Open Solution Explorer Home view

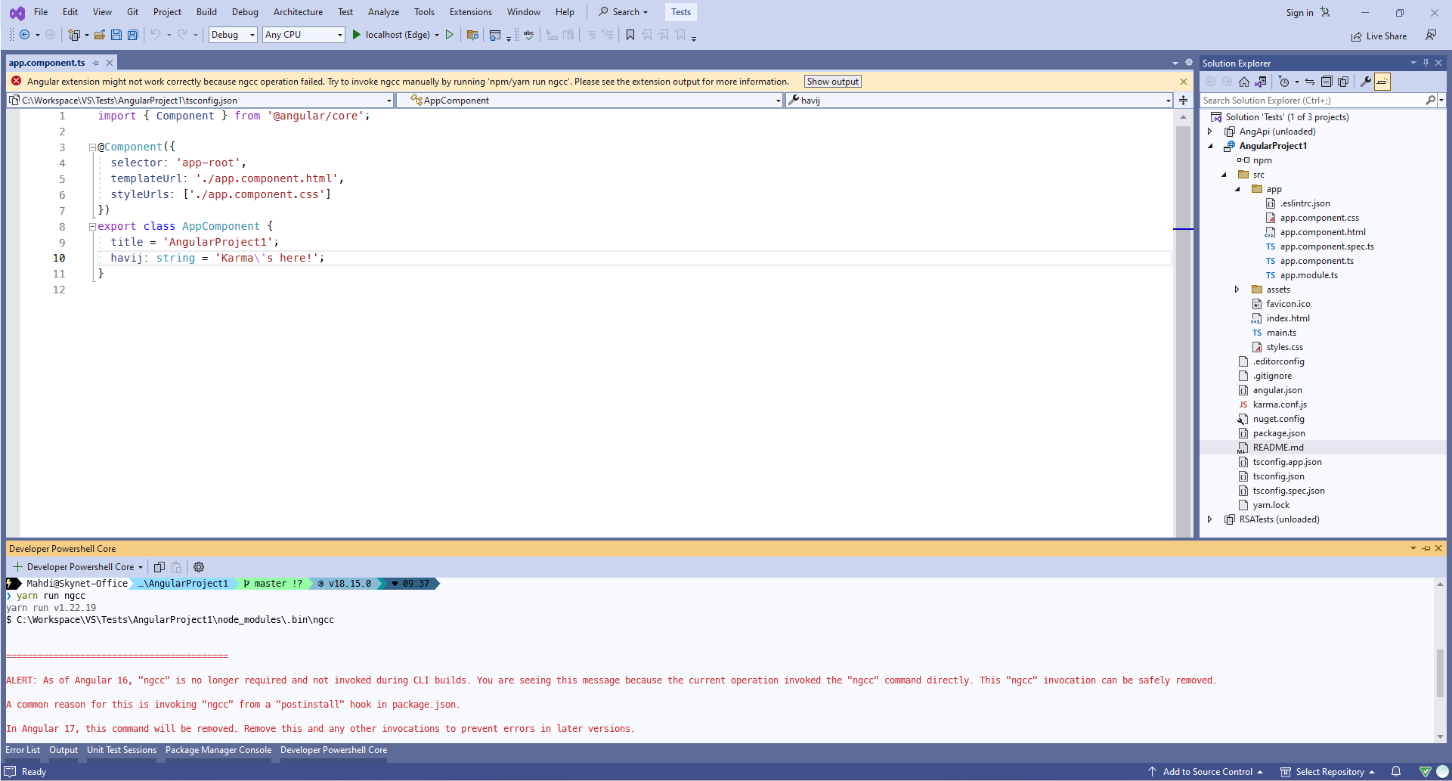1244,82
